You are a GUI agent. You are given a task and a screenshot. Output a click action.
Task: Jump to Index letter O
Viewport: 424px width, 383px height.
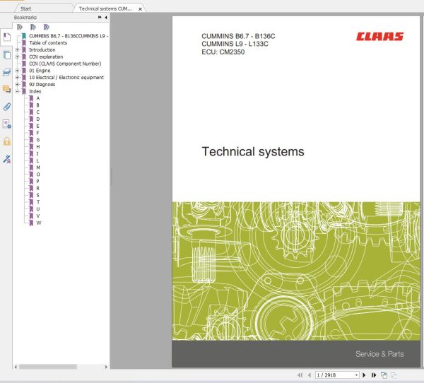coord(38,175)
